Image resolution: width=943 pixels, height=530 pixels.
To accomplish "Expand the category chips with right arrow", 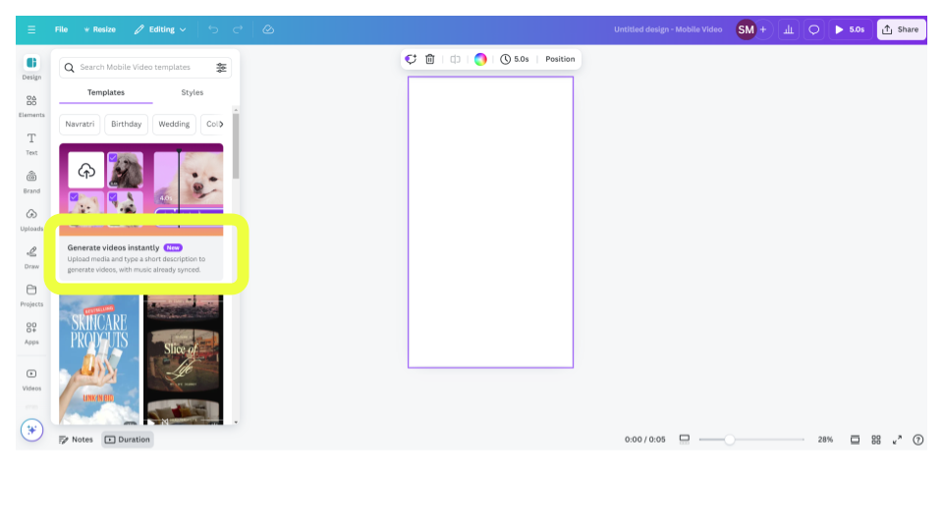I will (221, 125).
